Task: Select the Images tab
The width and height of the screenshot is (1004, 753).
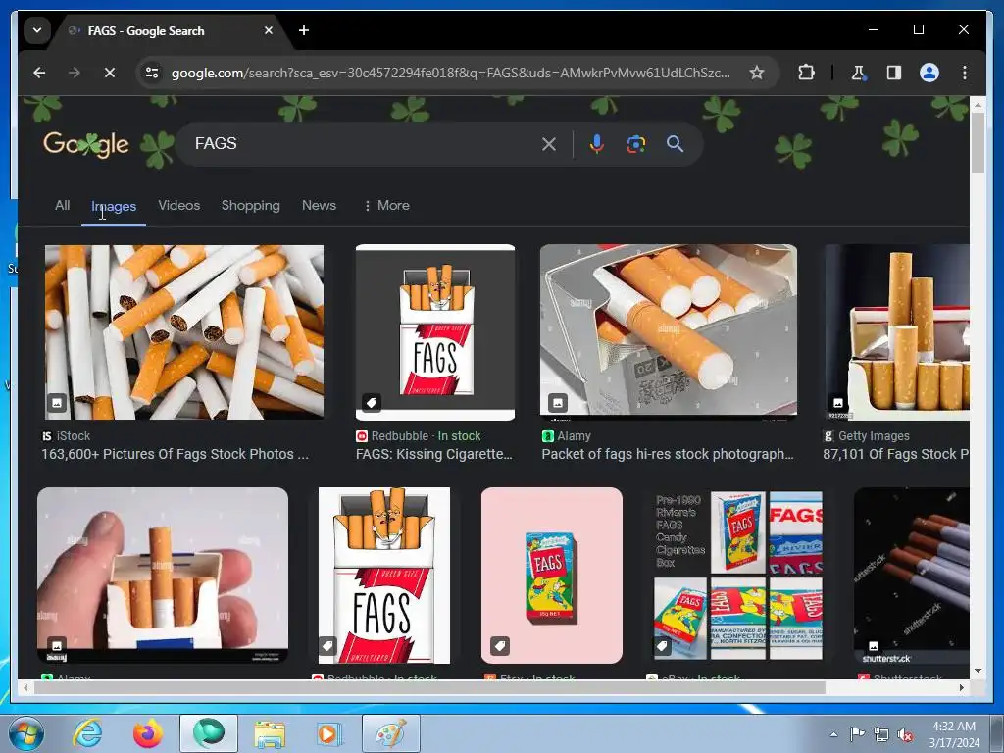Action: pos(114,206)
